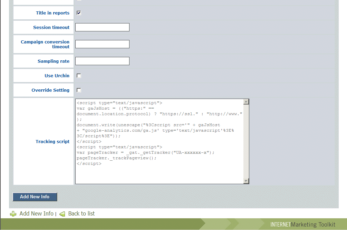The image size is (347, 230).
Task: Click the Sampling rate label
Action: 54,61
